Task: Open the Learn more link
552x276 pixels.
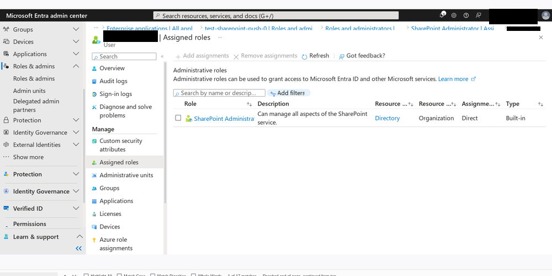Action: 457,79
